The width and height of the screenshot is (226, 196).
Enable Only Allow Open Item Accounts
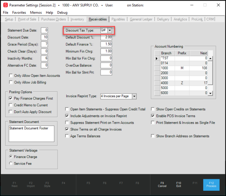11,75
